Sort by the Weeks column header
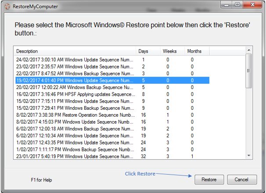The image size is (266, 193). click(x=173, y=51)
